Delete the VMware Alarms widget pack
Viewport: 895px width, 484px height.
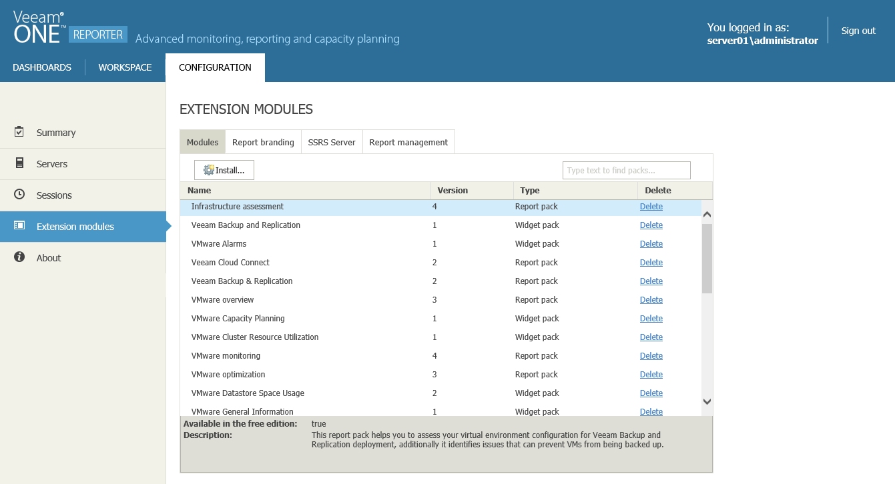pos(651,244)
